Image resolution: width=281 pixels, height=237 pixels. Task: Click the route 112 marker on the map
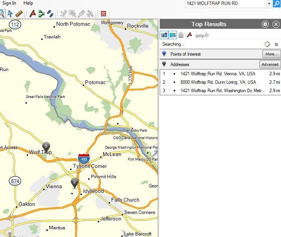pos(15,25)
